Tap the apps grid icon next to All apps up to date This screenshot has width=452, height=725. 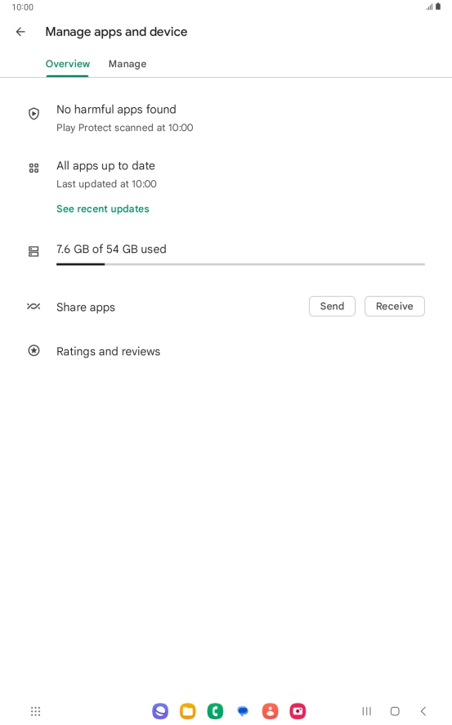point(34,168)
